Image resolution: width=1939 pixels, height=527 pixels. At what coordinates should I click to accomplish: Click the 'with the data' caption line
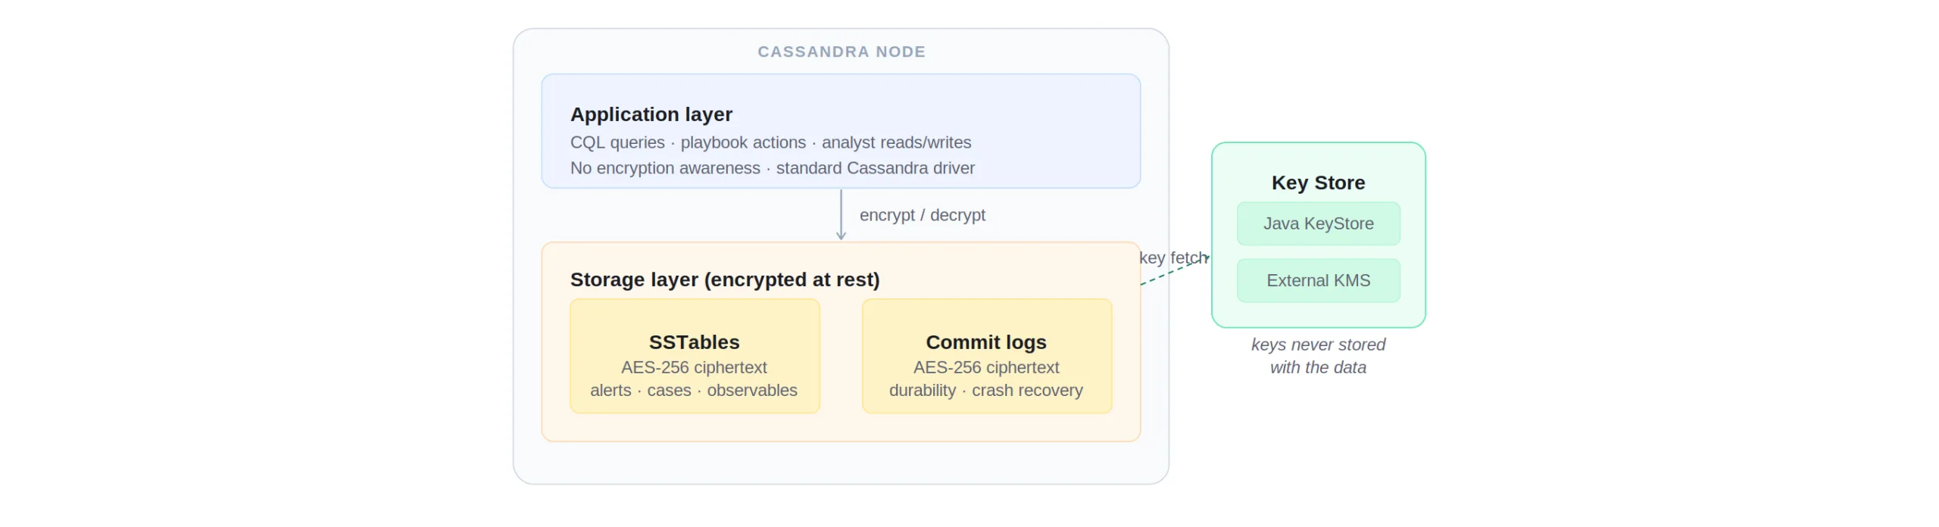1318,367
